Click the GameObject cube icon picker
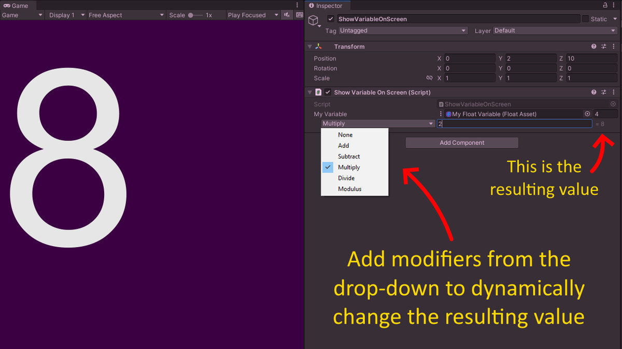The width and height of the screenshot is (622, 349). coord(314,21)
